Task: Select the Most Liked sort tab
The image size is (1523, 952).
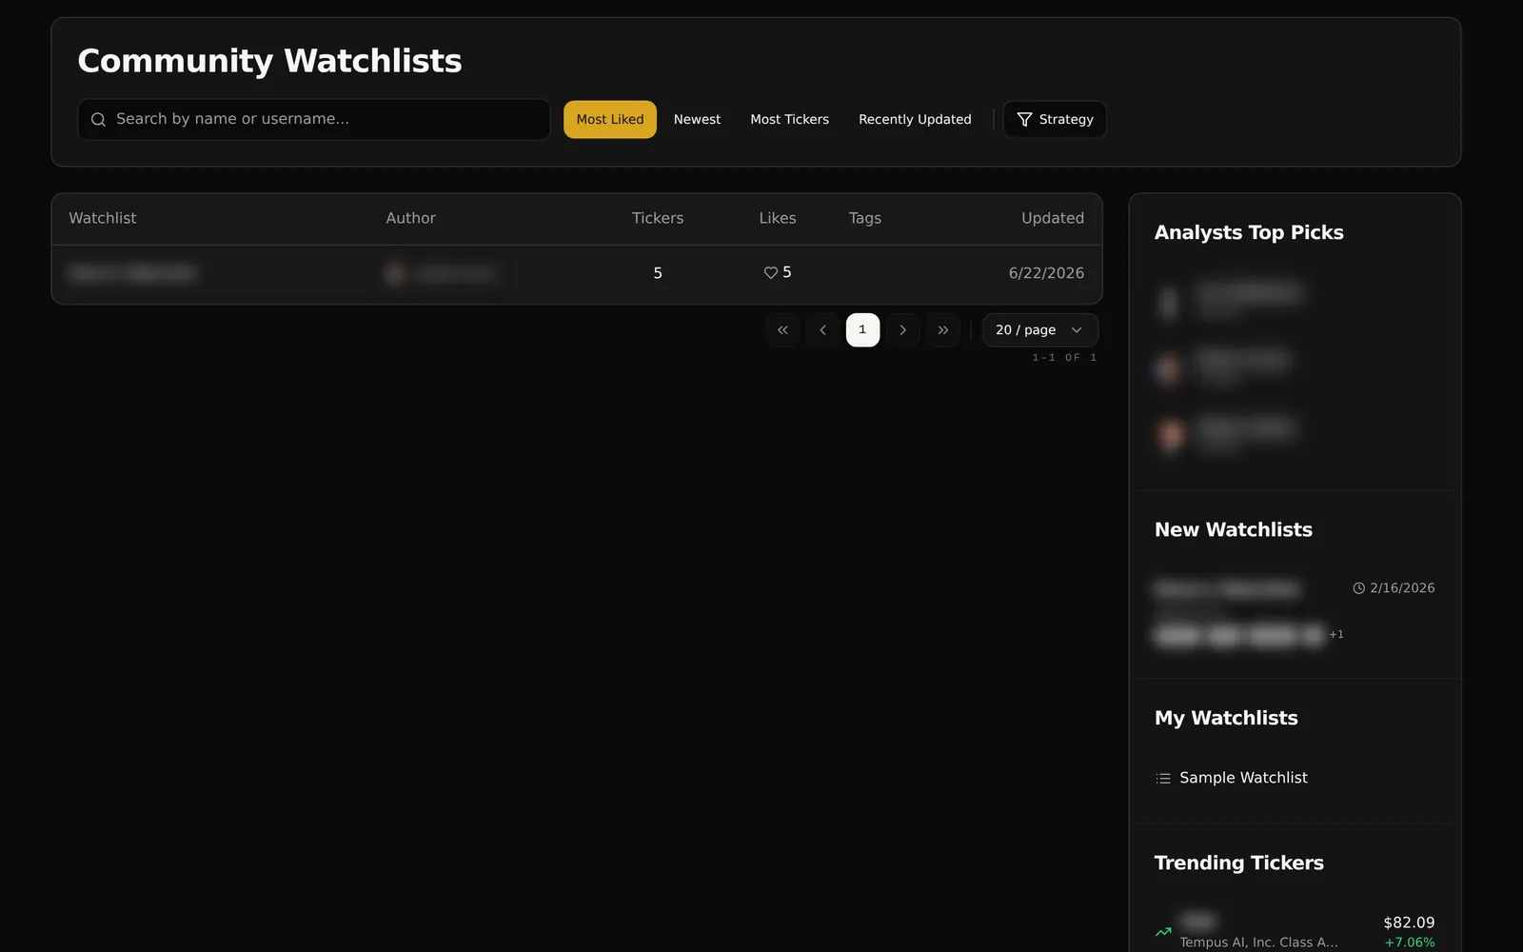Action: point(610,120)
